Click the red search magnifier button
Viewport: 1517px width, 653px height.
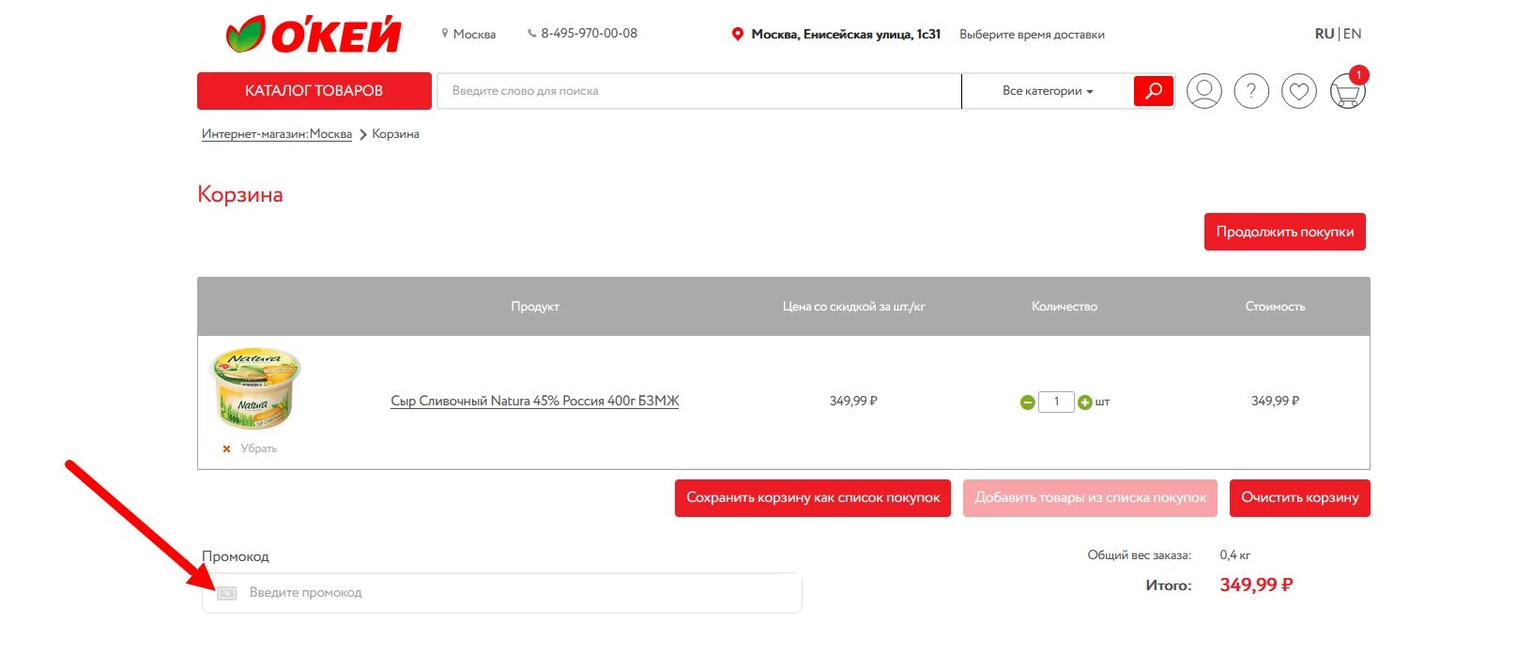click(x=1154, y=91)
